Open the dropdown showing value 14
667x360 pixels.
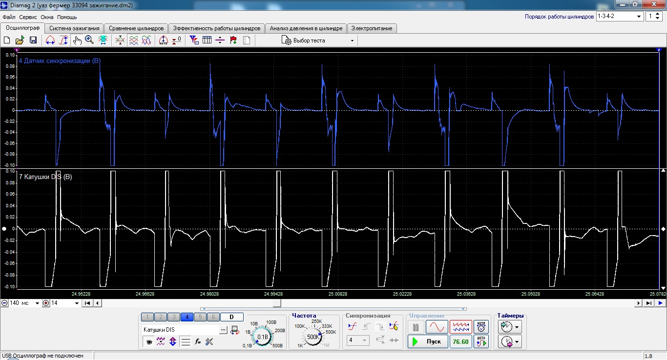pyautogui.click(x=65, y=303)
